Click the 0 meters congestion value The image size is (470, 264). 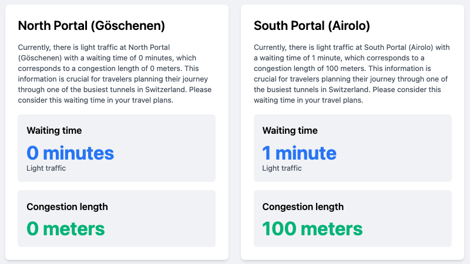(66, 229)
